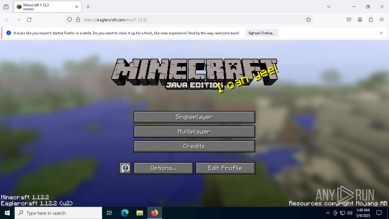Open the Edit Profile screen

click(x=225, y=168)
